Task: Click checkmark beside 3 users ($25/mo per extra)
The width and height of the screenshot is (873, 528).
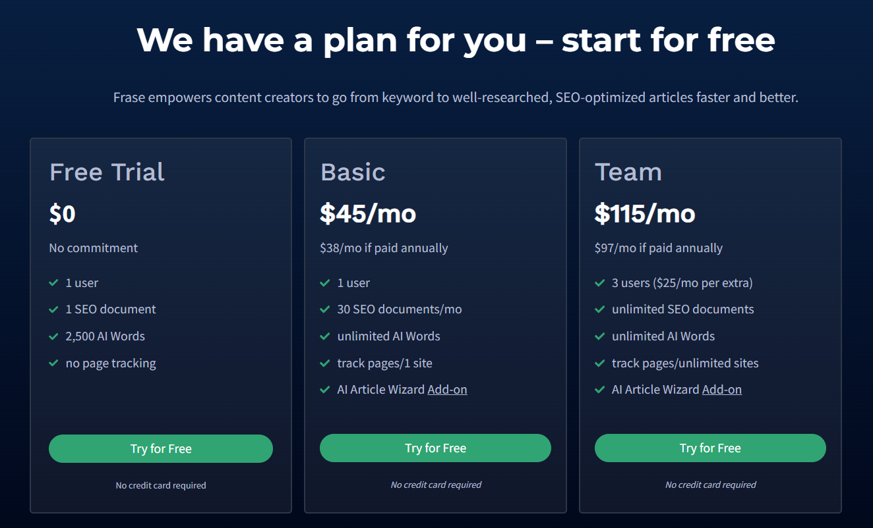Action: point(599,283)
